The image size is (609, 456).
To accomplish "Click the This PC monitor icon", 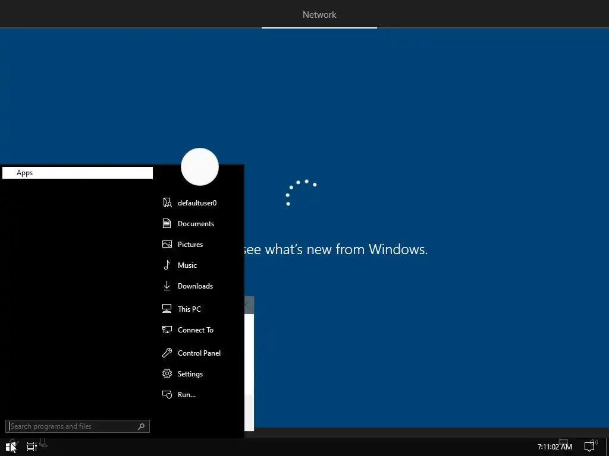I will tap(167, 309).
